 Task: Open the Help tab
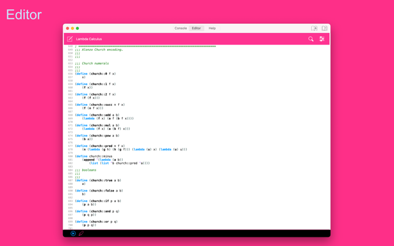point(212,28)
